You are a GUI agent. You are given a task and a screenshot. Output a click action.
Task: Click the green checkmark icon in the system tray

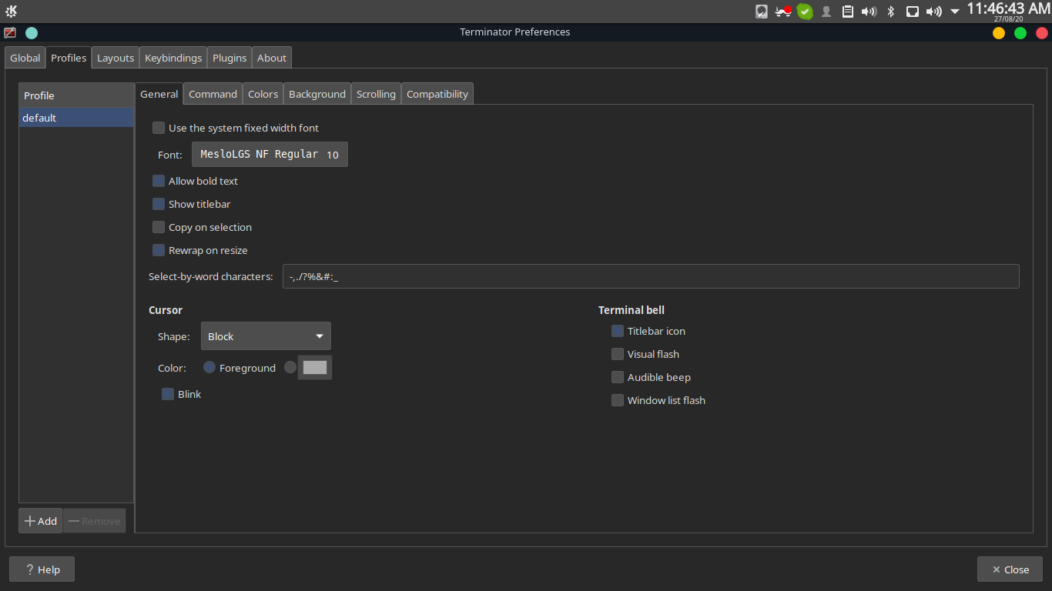pos(805,11)
